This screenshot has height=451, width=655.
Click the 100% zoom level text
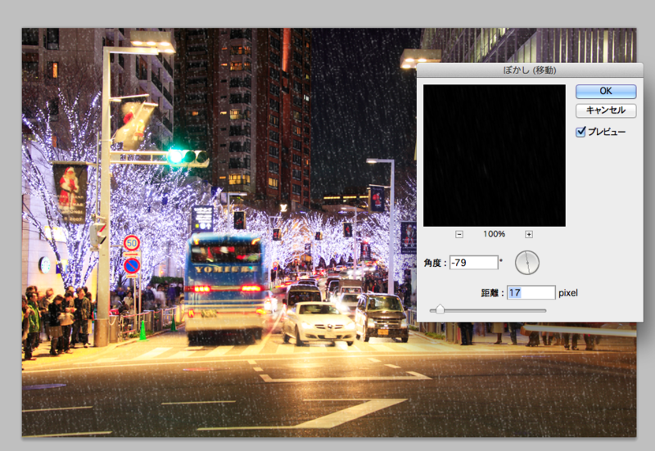tap(495, 234)
